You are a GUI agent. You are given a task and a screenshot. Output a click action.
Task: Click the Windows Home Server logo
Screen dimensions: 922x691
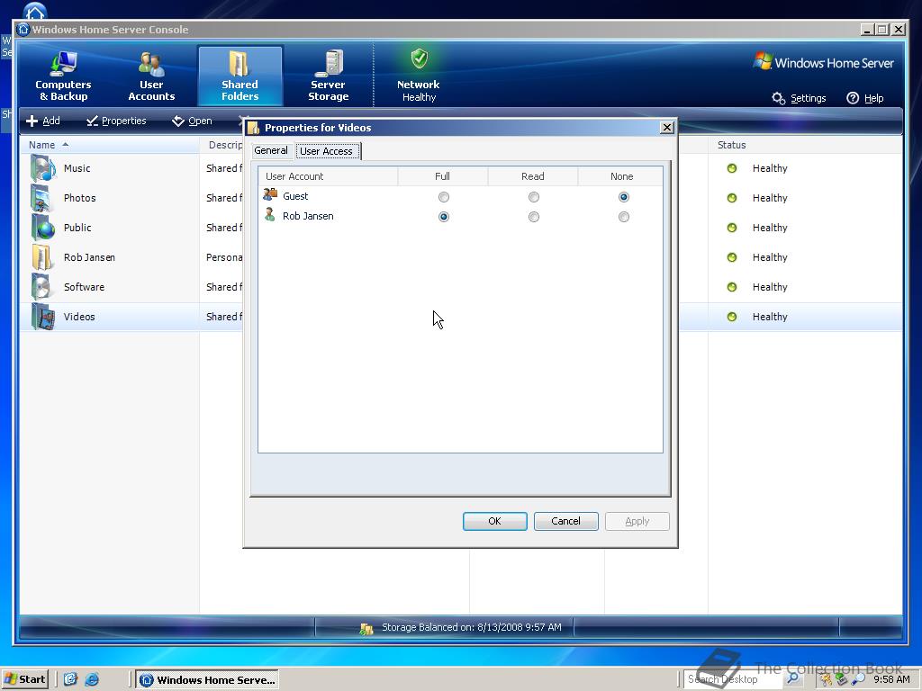[823, 62]
